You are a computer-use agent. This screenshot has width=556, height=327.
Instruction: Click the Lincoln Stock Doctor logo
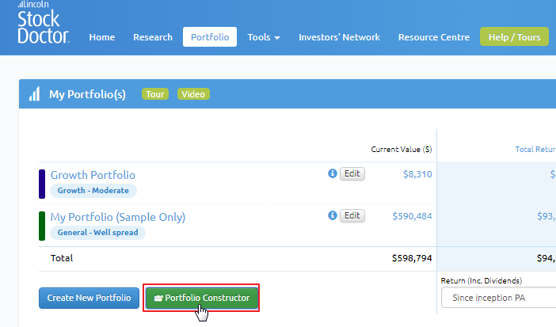point(44,22)
